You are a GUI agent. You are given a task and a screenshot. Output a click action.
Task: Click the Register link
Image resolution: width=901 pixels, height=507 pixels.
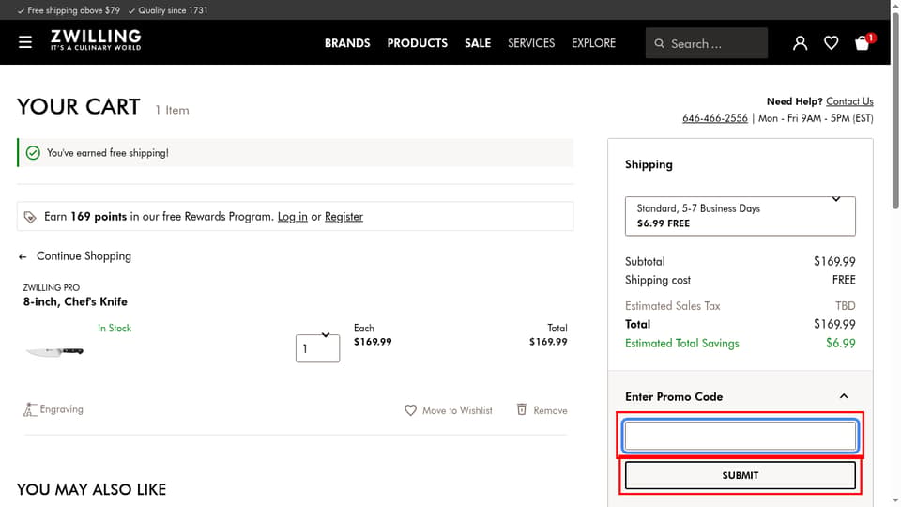tap(344, 217)
